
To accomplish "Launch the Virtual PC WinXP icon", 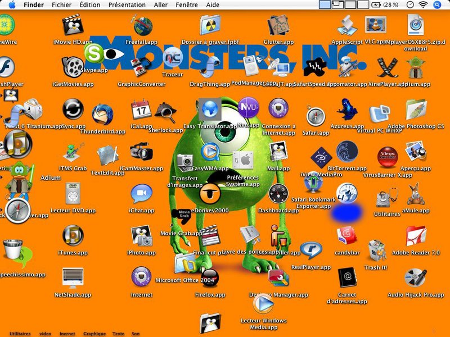I will coord(379,113).
